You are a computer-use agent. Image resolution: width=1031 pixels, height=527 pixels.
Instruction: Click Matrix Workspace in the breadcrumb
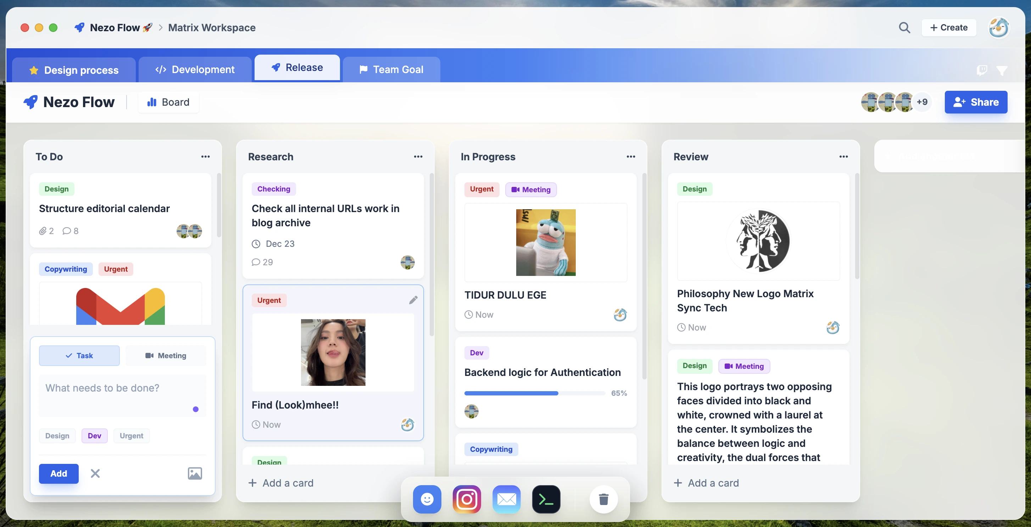pyautogui.click(x=212, y=28)
